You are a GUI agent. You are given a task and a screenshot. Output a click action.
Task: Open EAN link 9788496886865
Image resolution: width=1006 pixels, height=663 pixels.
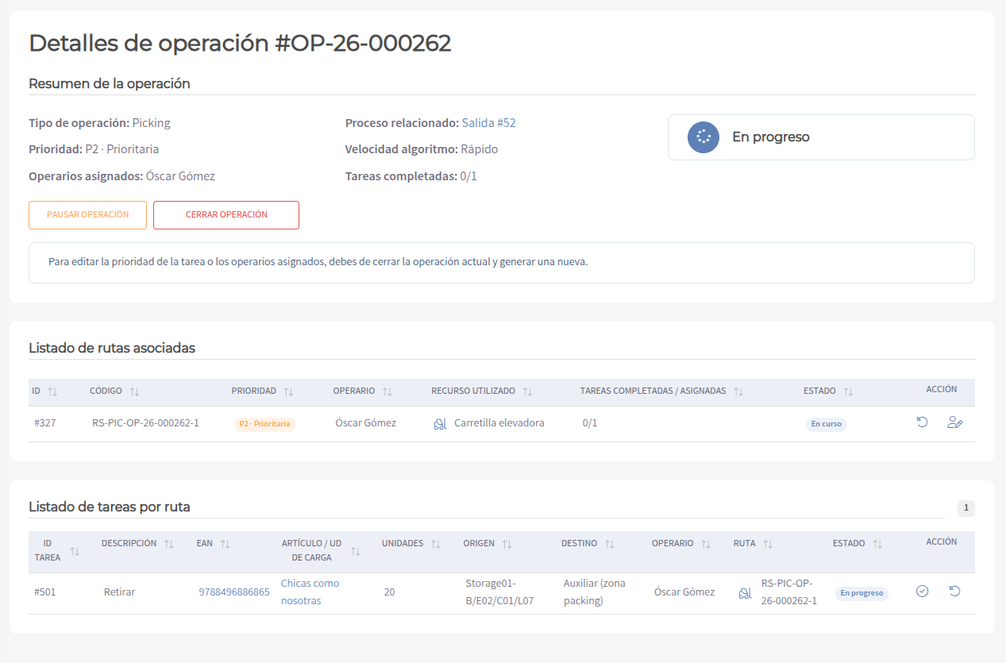[x=234, y=592]
